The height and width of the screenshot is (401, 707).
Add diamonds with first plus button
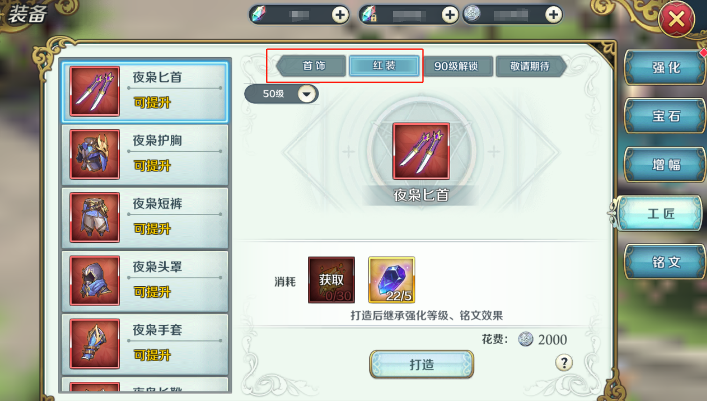[x=340, y=15]
